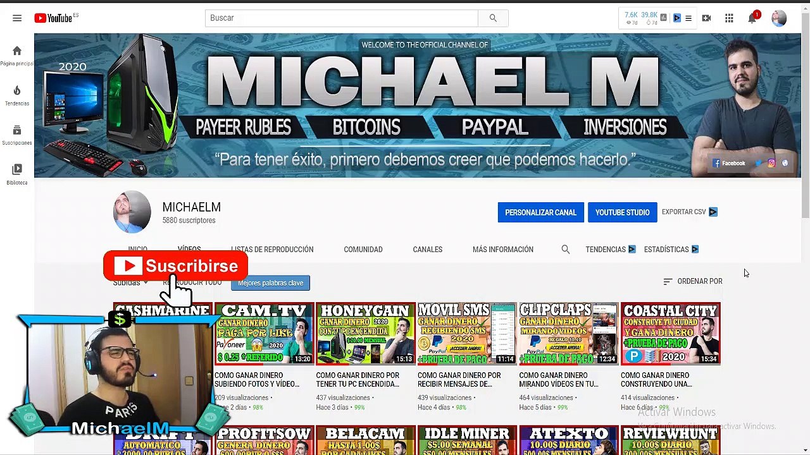Image resolution: width=810 pixels, height=455 pixels.
Task: Open the notifications bell
Action: pyautogui.click(x=752, y=18)
